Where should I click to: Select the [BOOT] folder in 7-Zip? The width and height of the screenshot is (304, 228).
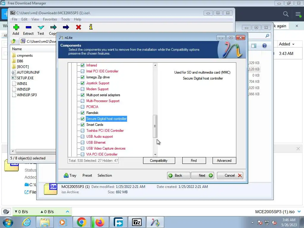pyautogui.click(x=23, y=67)
